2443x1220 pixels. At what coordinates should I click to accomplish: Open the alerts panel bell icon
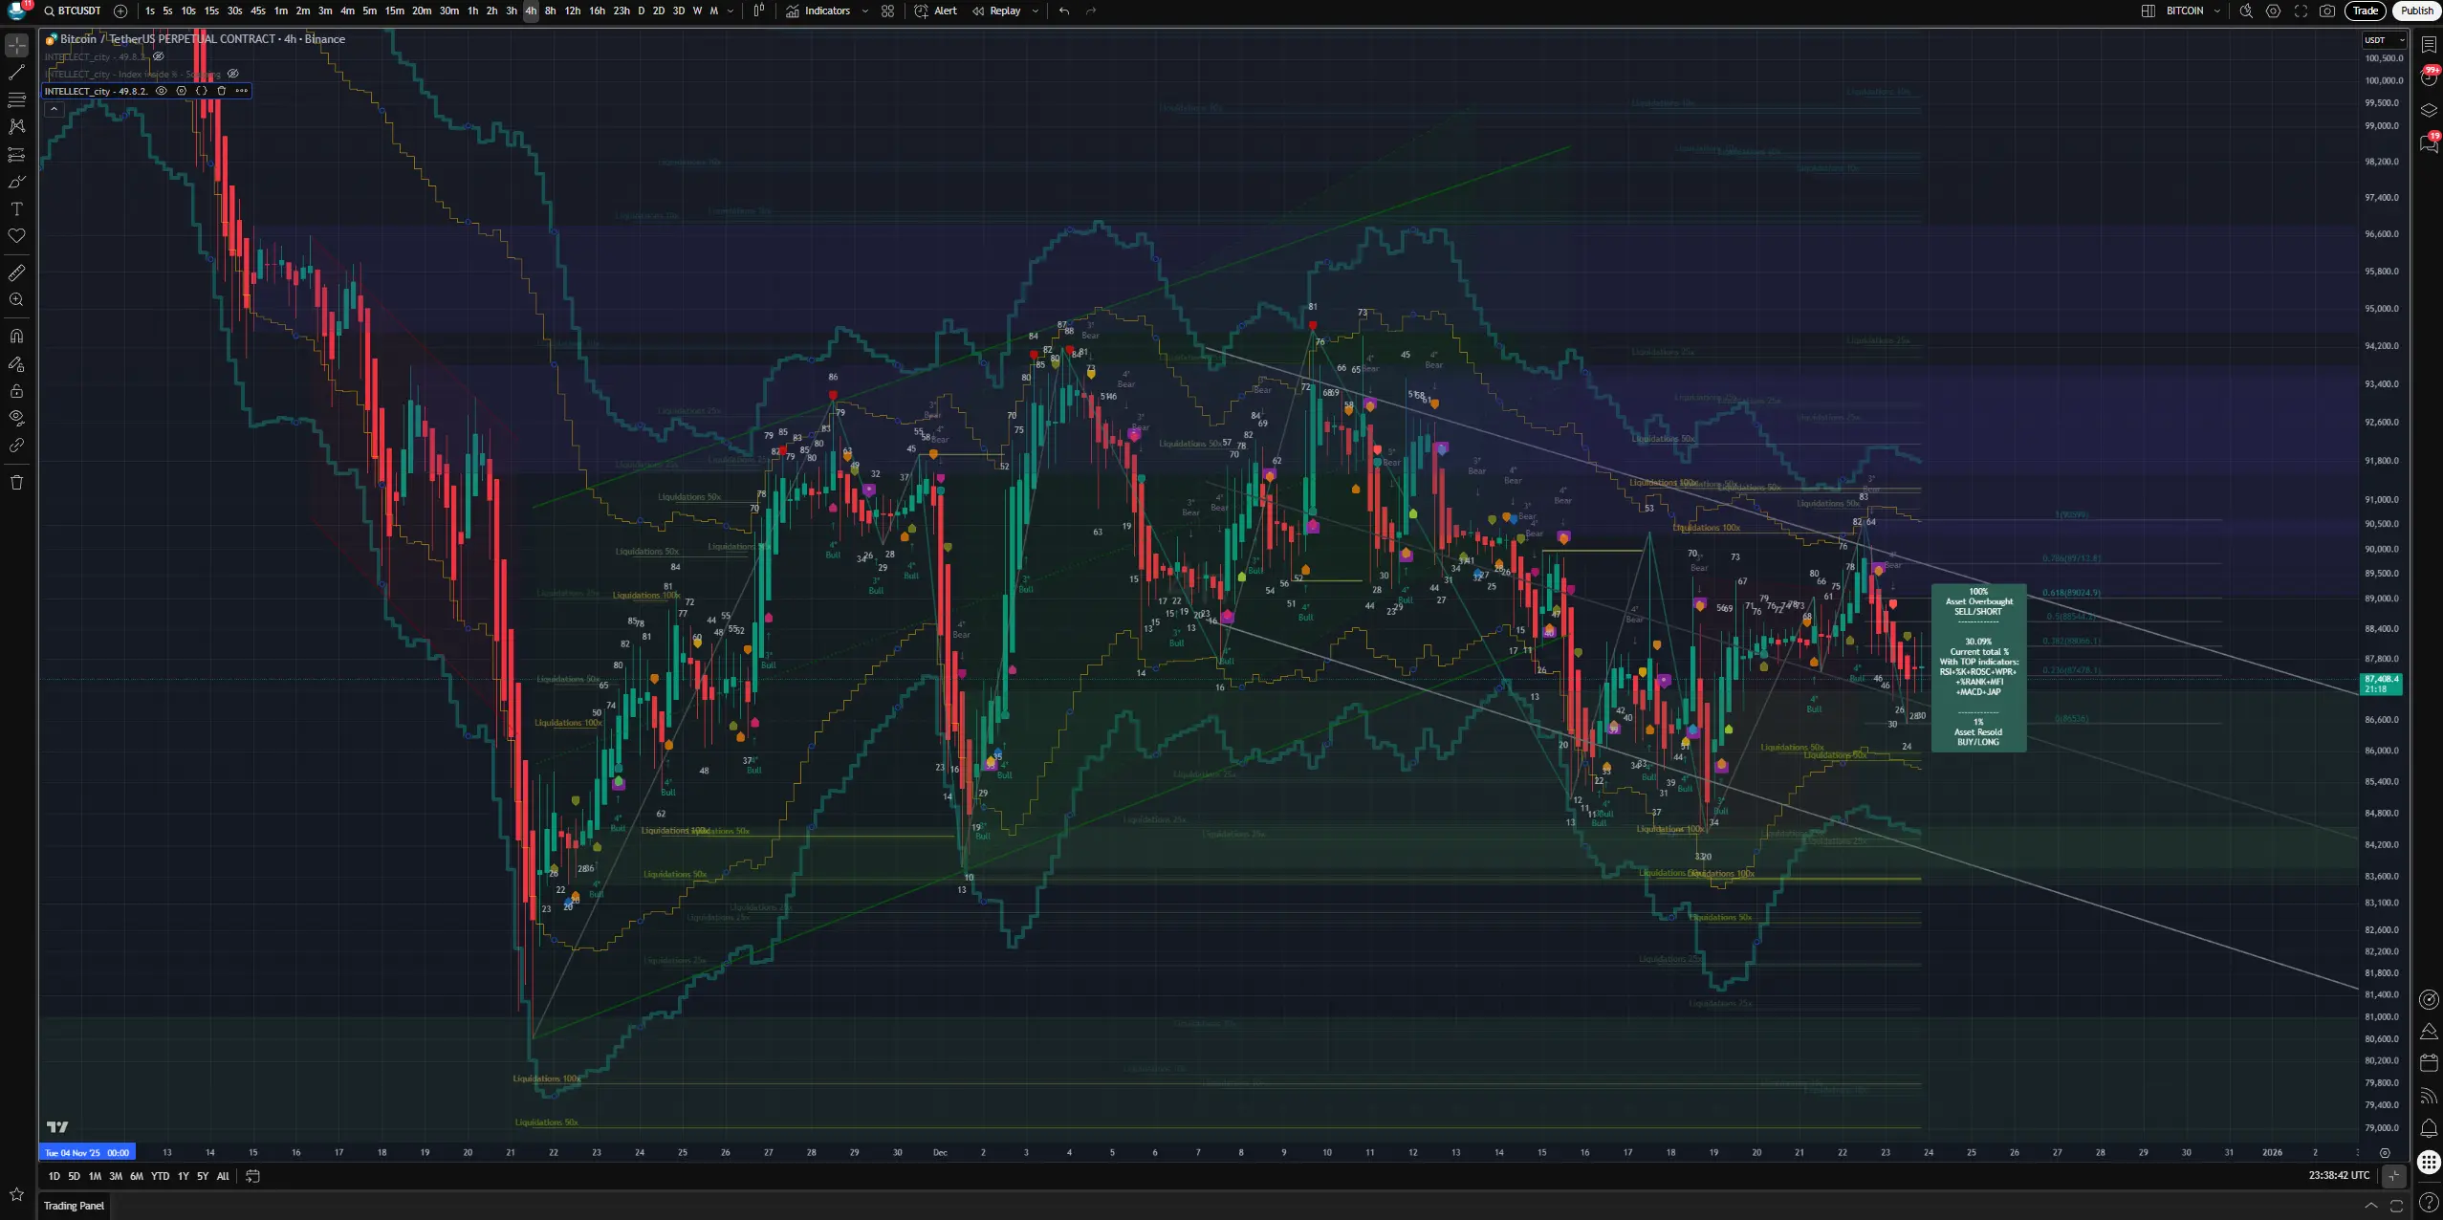coord(2429,1127)
